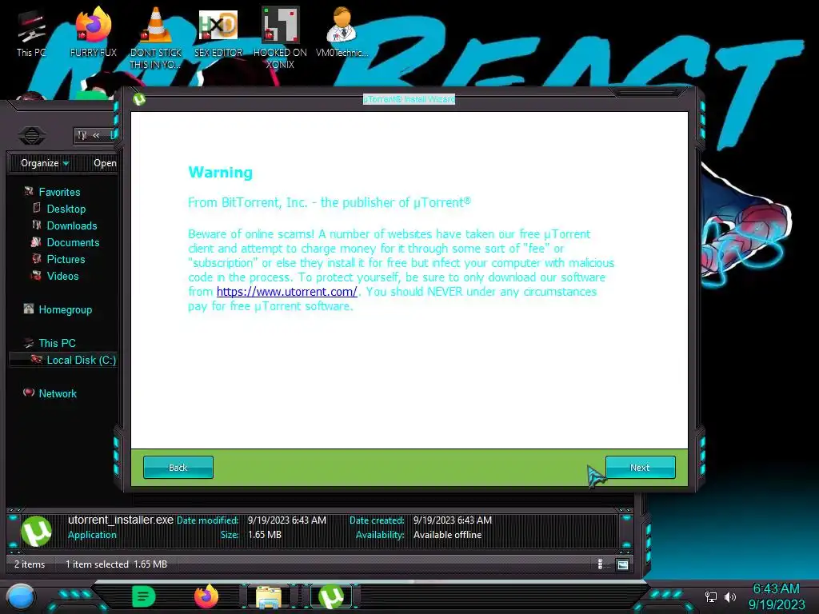
Task: Select Favorites in Explorer navigation pane
Action: [x=59, y=192]
